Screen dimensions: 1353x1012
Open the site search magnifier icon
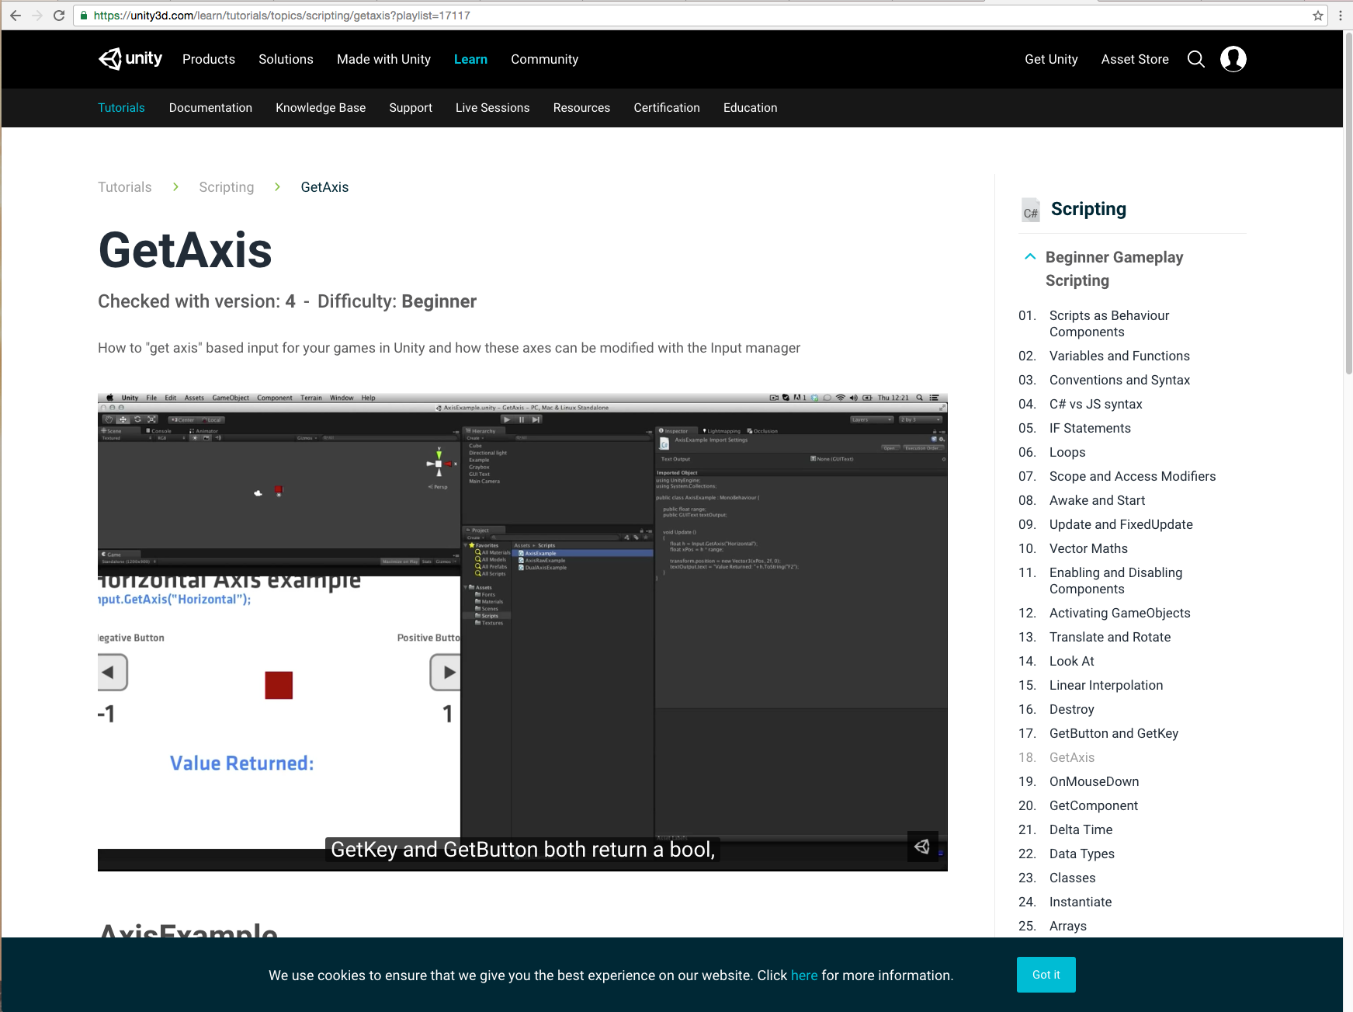[1196, 59]
